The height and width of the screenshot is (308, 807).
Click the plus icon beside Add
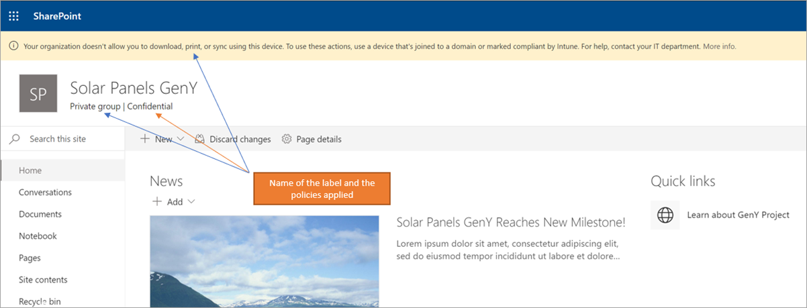point(156,201)
